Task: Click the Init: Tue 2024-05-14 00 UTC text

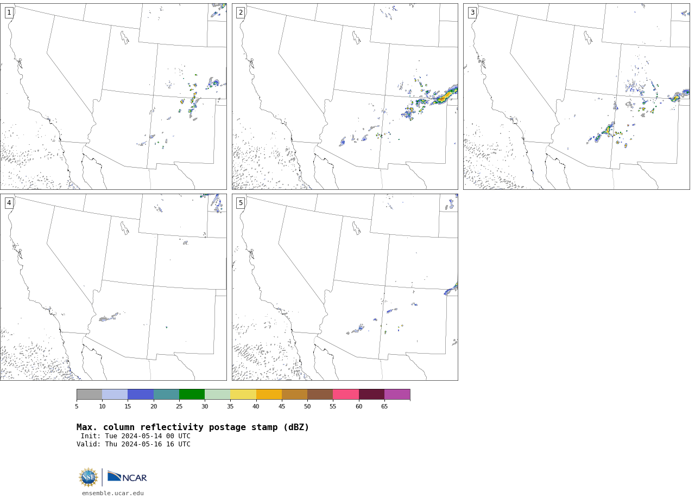Action: coord(136,436)
